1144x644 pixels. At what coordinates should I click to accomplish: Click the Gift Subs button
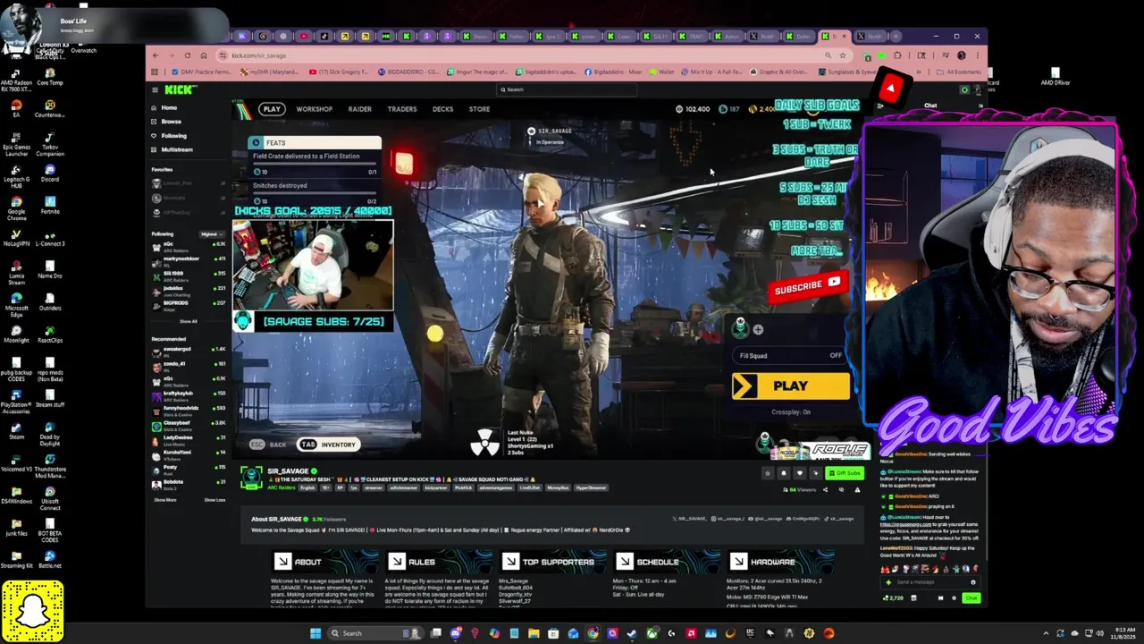tap(845, 473)
